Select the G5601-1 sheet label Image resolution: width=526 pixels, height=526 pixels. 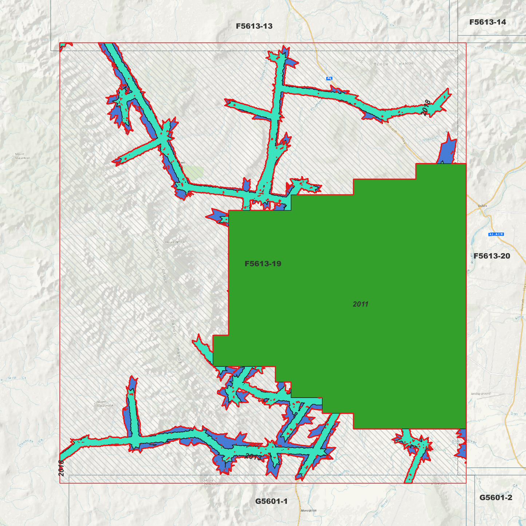click(271, 501)
